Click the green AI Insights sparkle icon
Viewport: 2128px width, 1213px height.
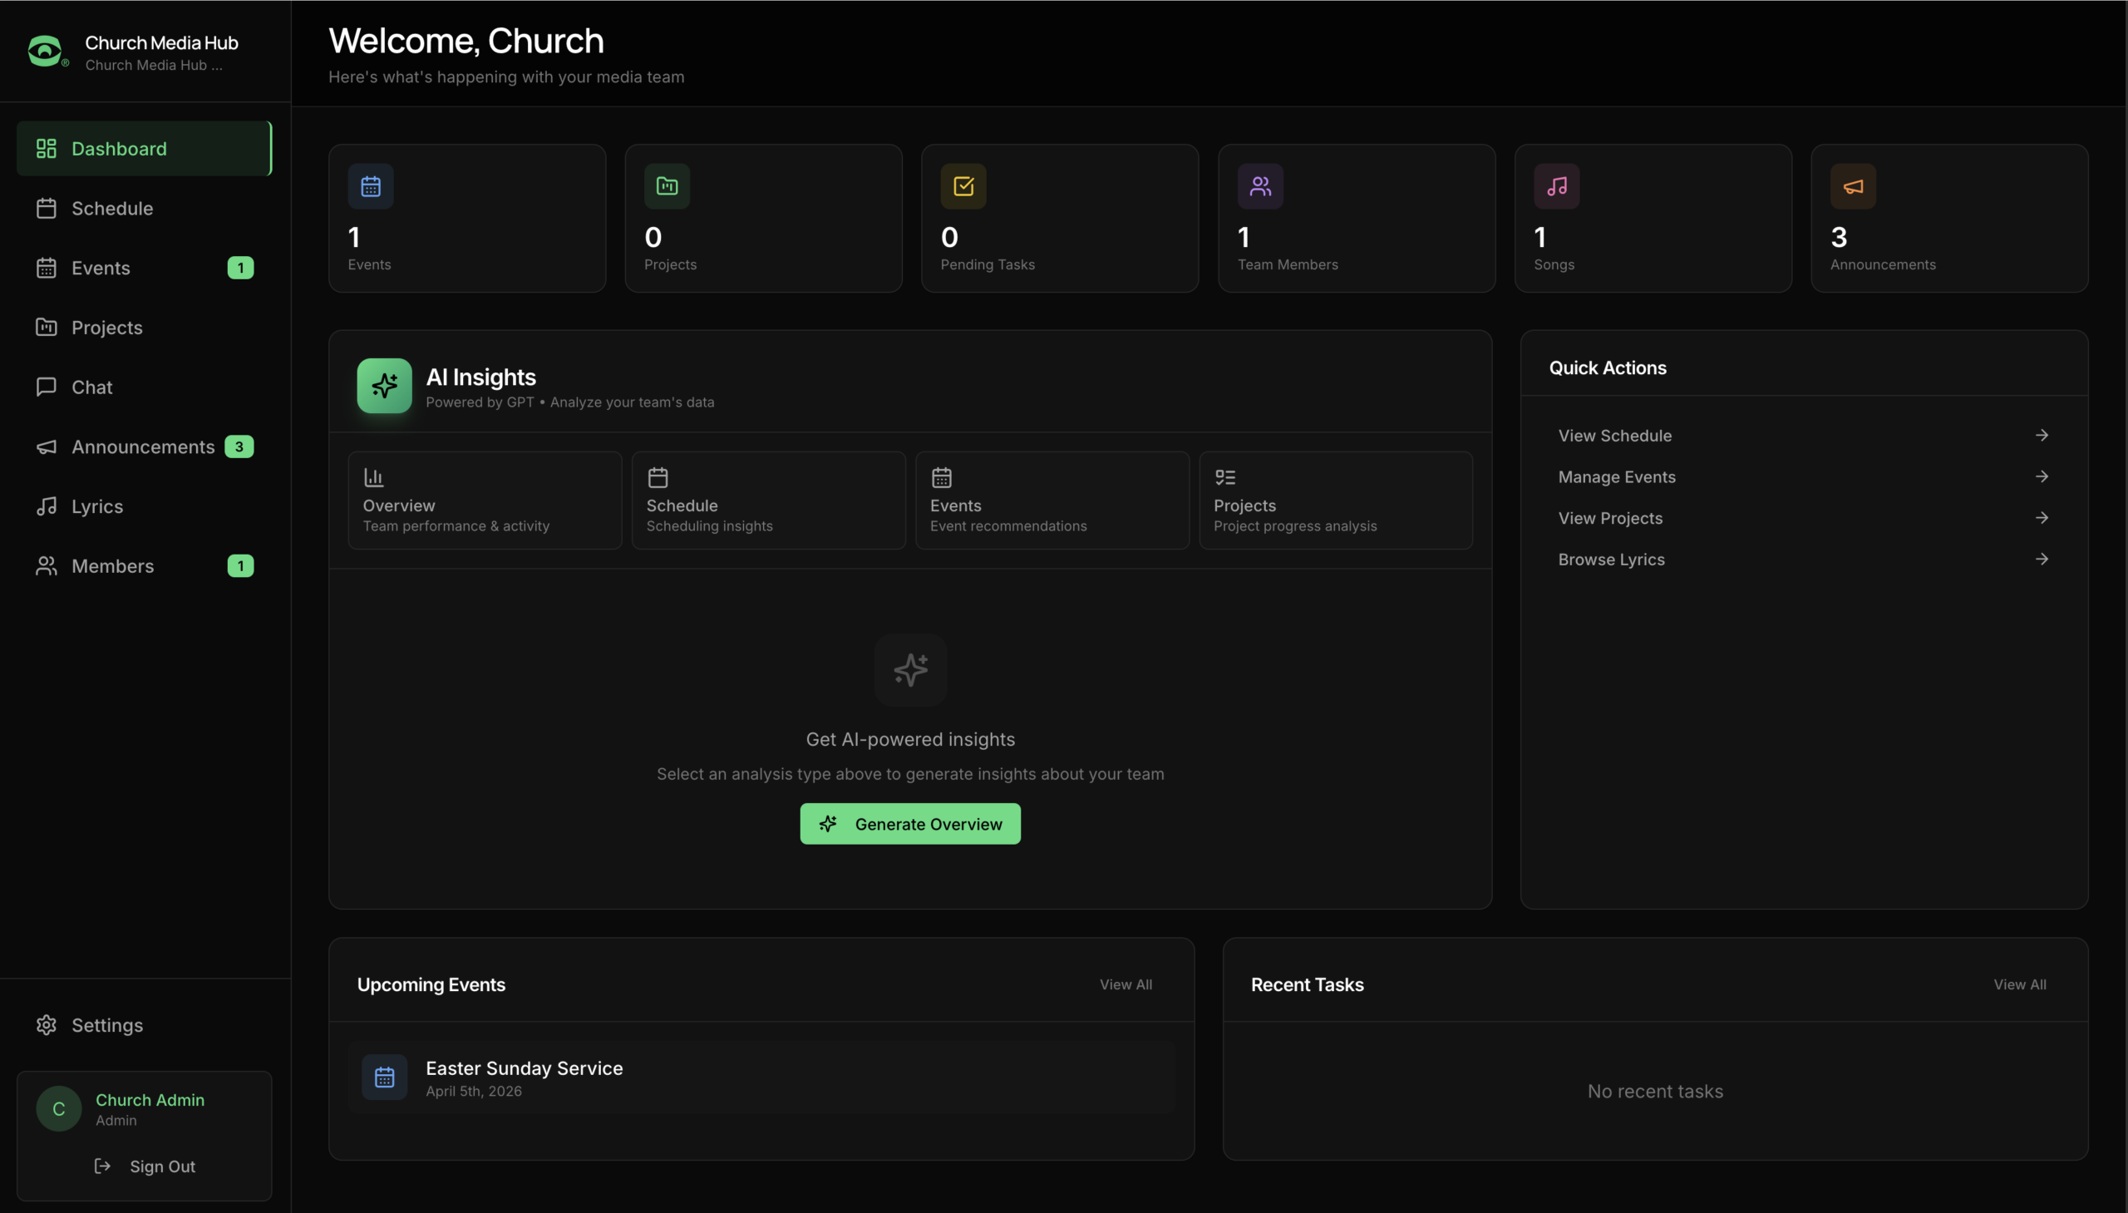[385, 386]
